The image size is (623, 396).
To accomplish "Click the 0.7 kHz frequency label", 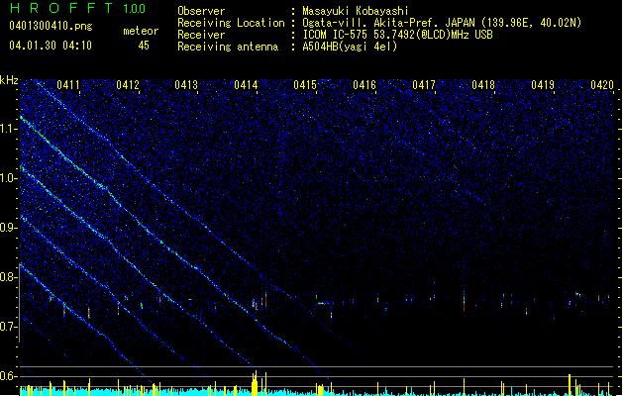I will click(9, 327).
